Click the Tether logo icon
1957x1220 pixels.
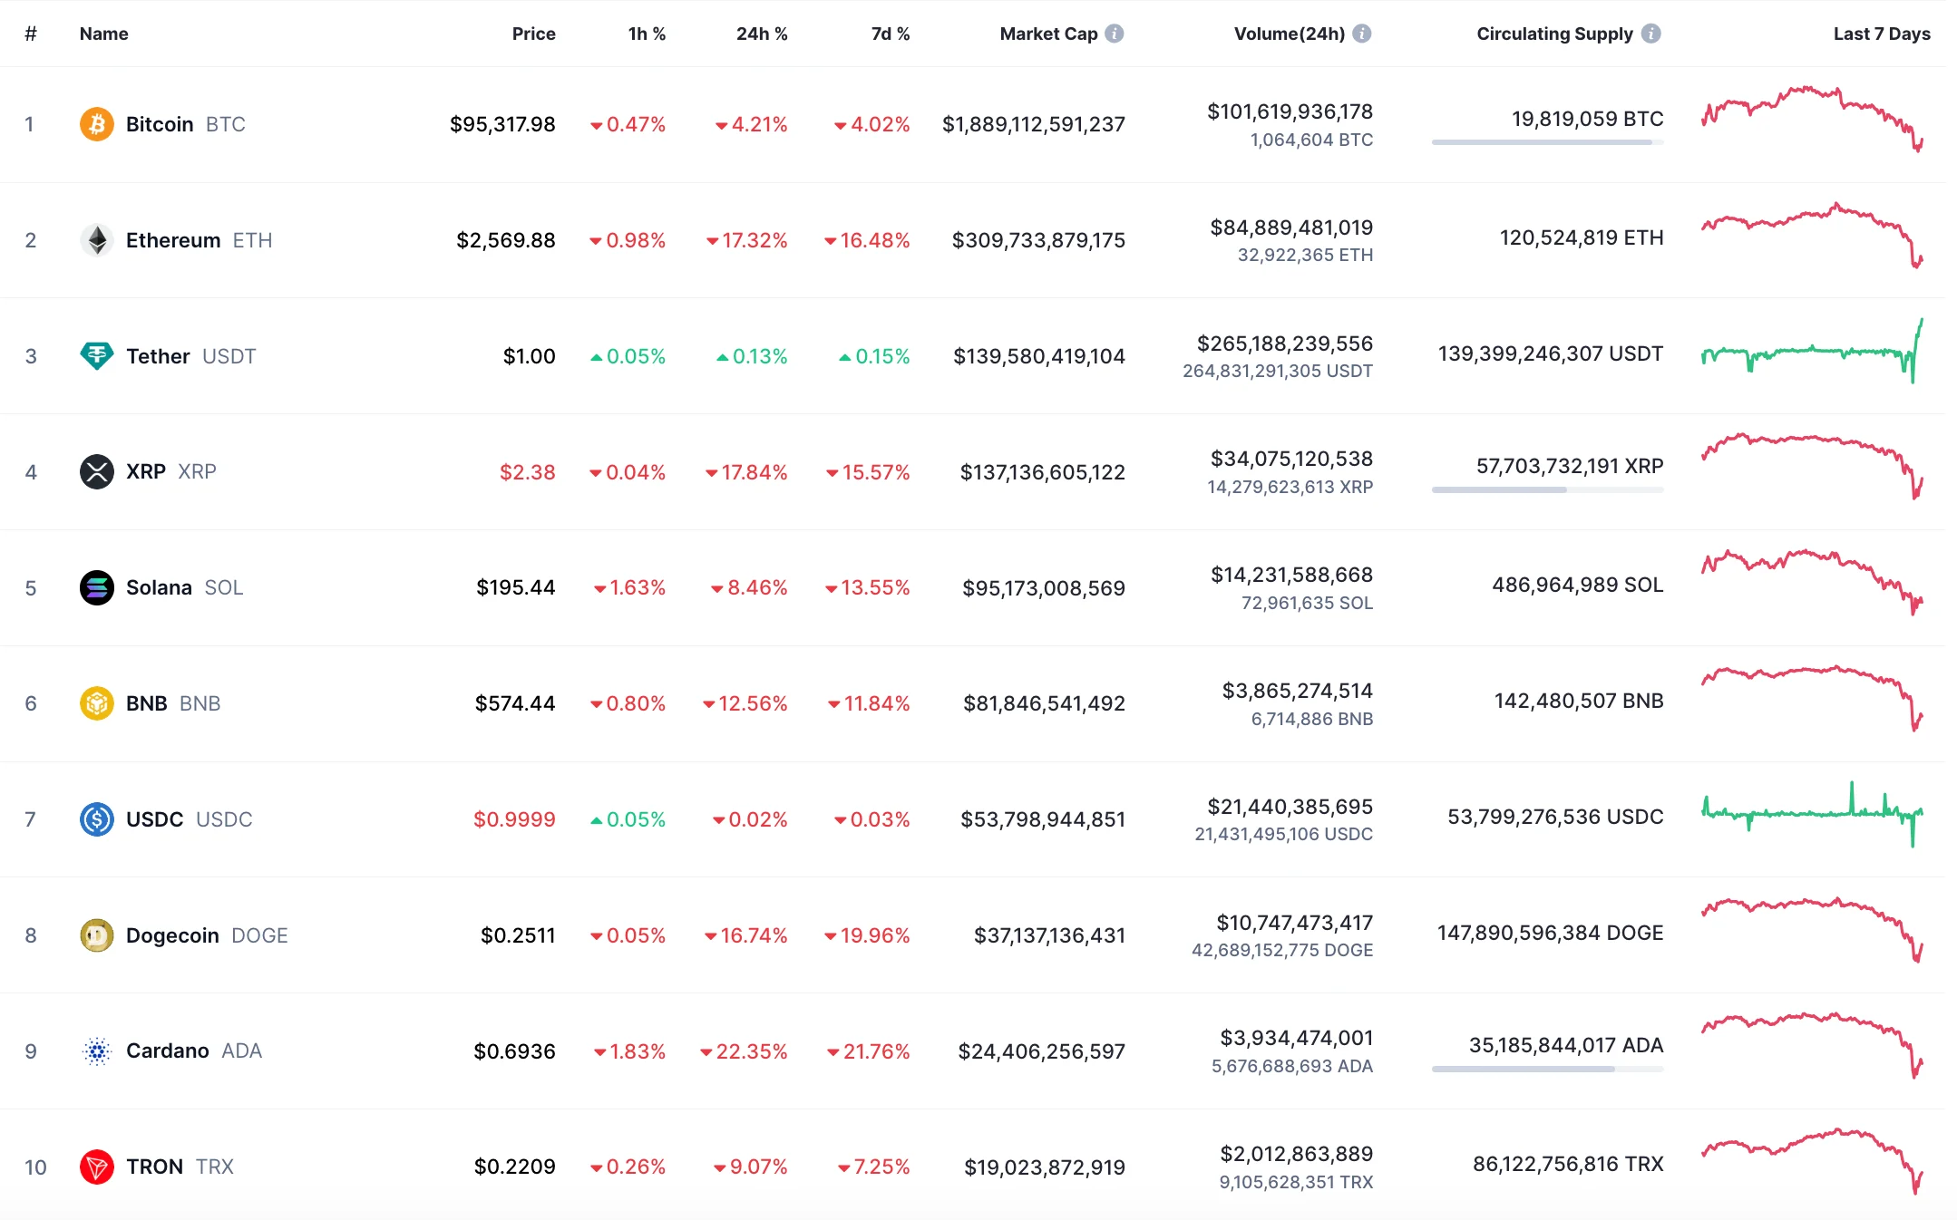(x=97, y=355)
